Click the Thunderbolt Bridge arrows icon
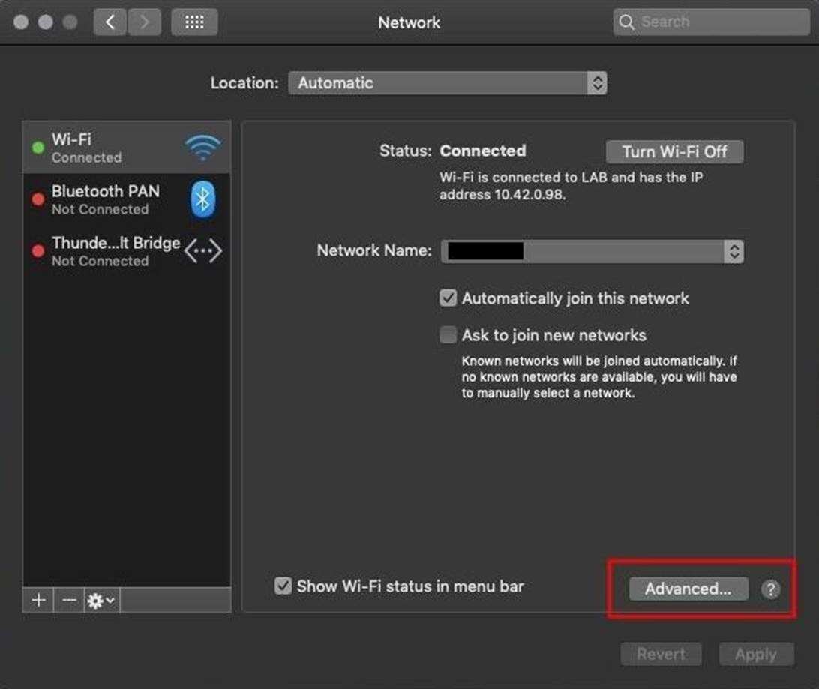Image resolution: width=819 pixels, height=689 pixels. pyautogui.click(x=202, y=251)
